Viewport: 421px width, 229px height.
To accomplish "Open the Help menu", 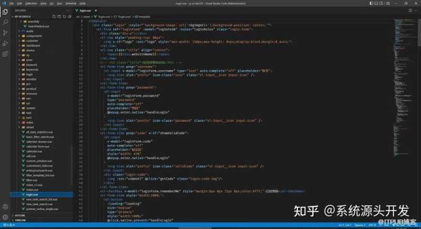I will click(83, 4).
